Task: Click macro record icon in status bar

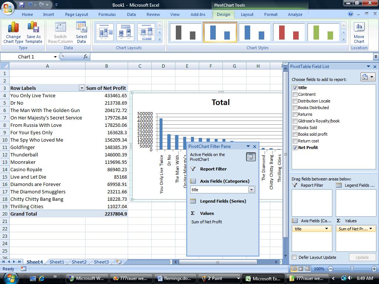Action: (23, 268)
